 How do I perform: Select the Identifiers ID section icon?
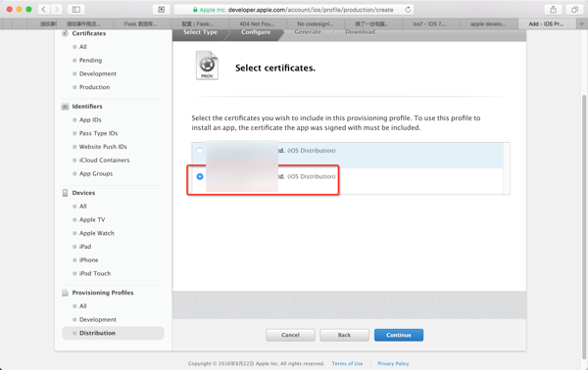pos(65,107)
